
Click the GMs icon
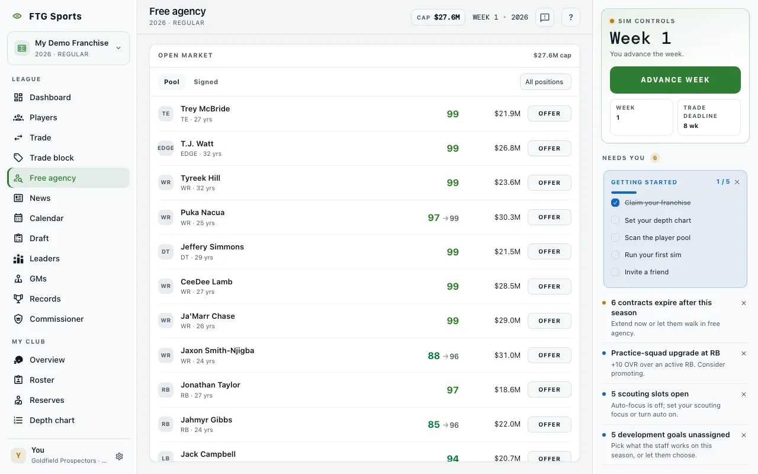click(18, 278)
